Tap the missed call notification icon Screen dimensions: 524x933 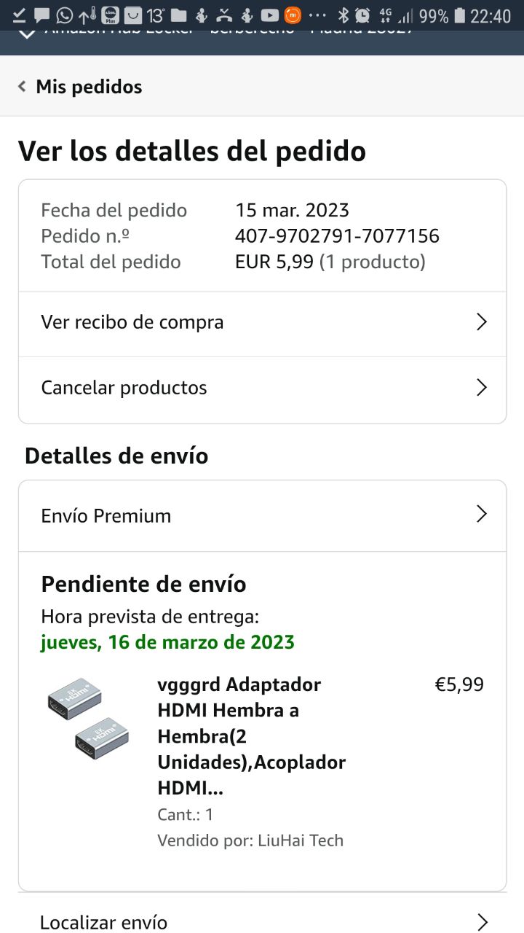click(x=226, y=15)
